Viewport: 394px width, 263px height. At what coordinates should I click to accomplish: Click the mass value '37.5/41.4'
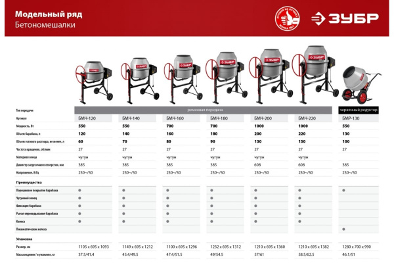(x=86, y=254)
